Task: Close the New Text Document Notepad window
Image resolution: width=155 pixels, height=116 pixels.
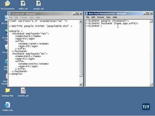Action: click(x=151, y=14)
